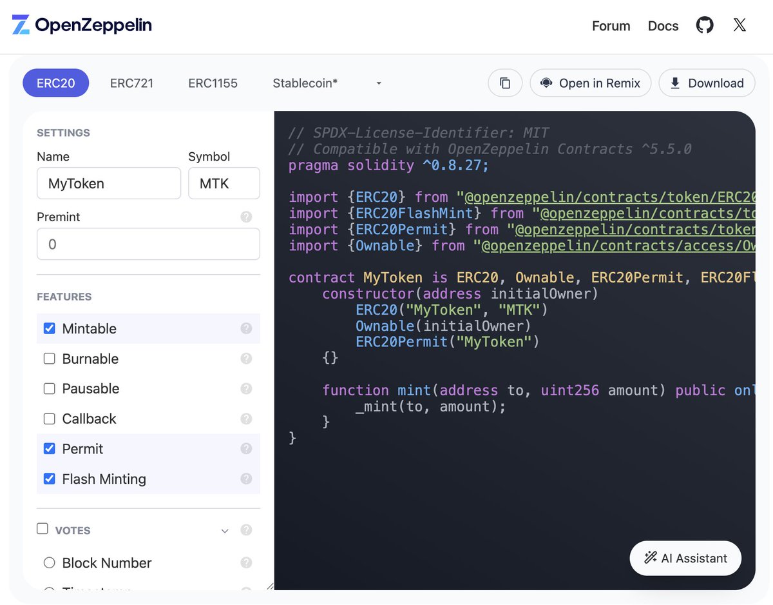The height and width of the screenshot is (605, 773).
Task: Enable the Burnable feature
Action: [x=49, y=359]
